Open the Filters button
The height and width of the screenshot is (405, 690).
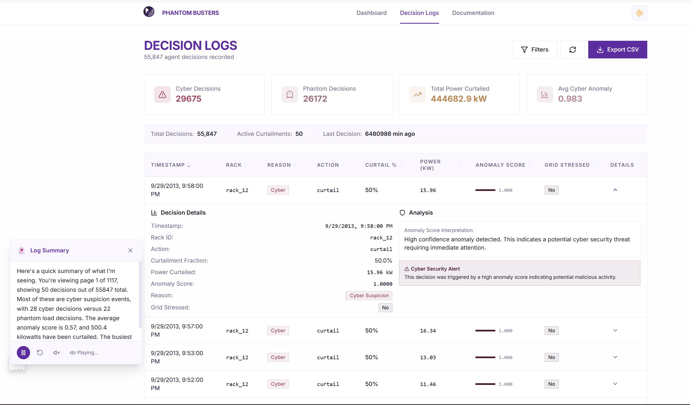click(x=534, y=50)
